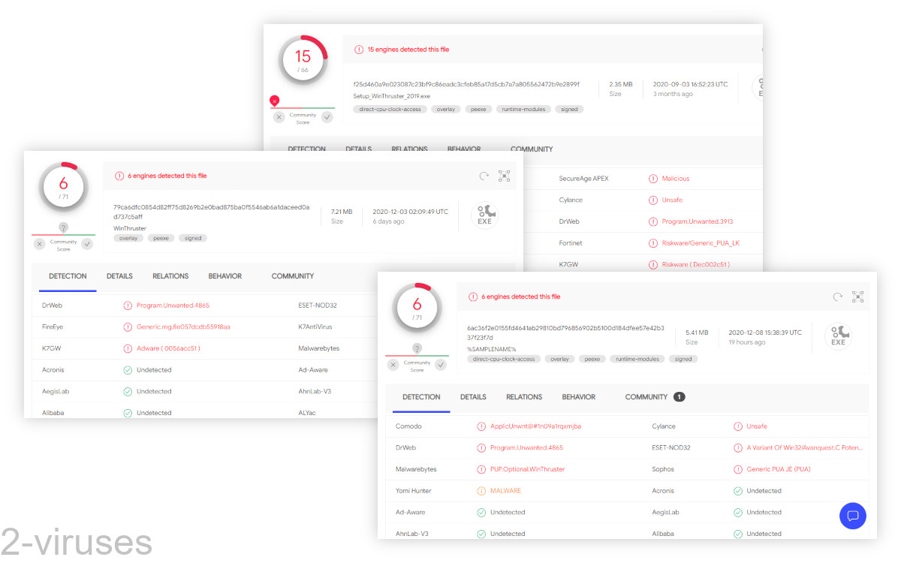The image size is (901, 563).
Task: Select DETECTION tab in left window
Action: 68,276
